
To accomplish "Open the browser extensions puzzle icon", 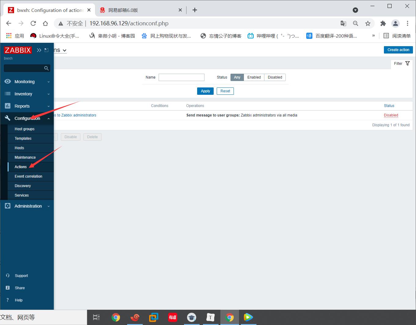I will click(383, 24).
